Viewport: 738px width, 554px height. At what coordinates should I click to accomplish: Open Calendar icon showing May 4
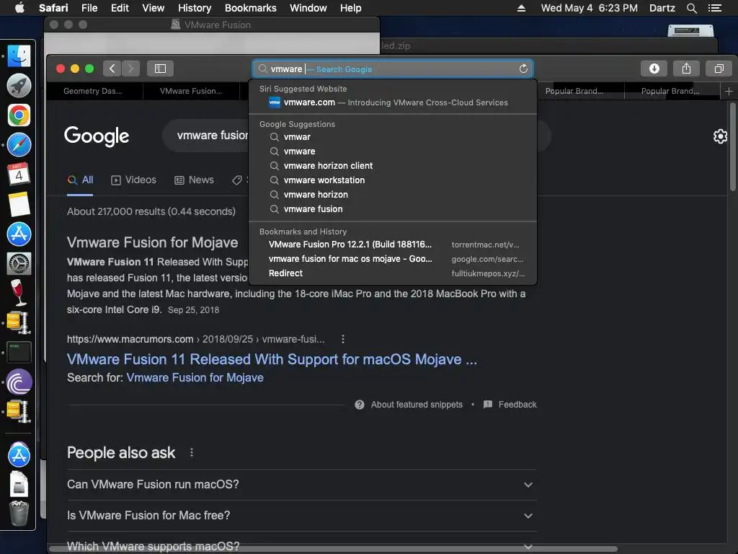(19, 175)
